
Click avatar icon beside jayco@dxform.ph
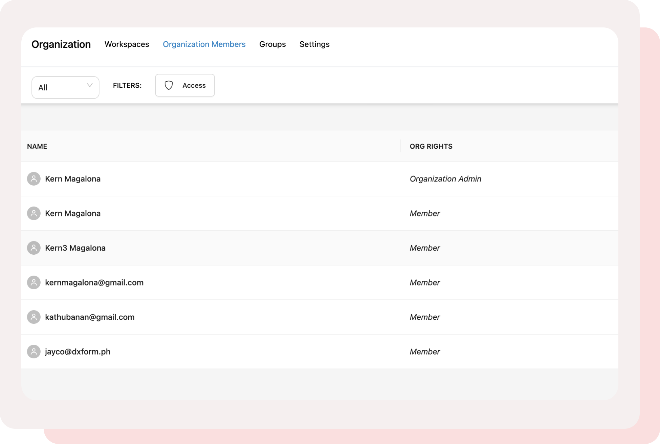point(34,352)
